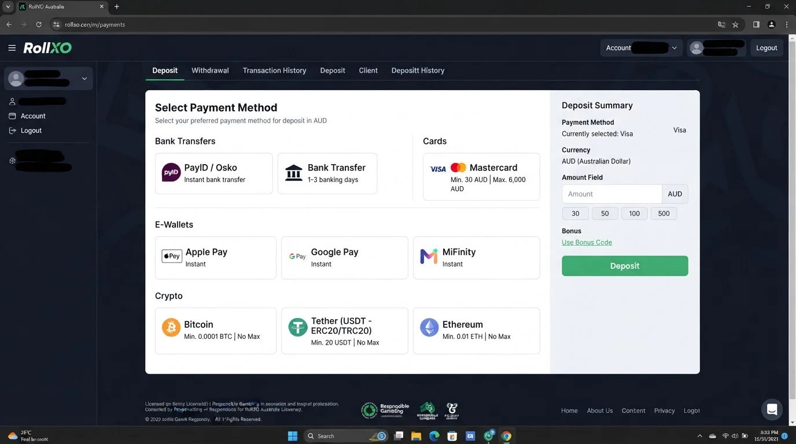Open the Transaction History tab
The image size is (796, 444).
[x=274, y=71]
